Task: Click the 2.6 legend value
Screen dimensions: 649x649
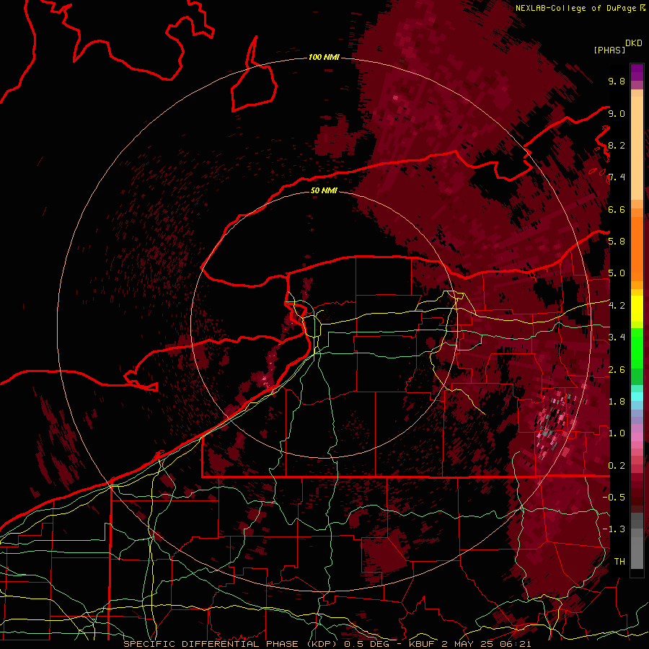Action: click(617, 369)
